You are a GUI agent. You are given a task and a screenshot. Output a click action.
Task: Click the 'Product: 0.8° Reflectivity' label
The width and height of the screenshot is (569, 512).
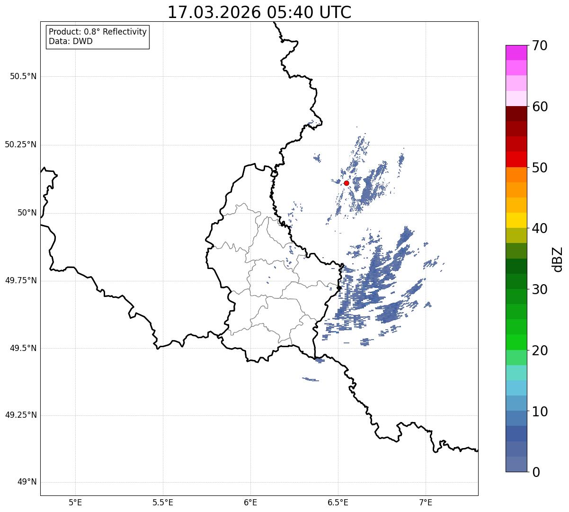(x=98, y=32)
